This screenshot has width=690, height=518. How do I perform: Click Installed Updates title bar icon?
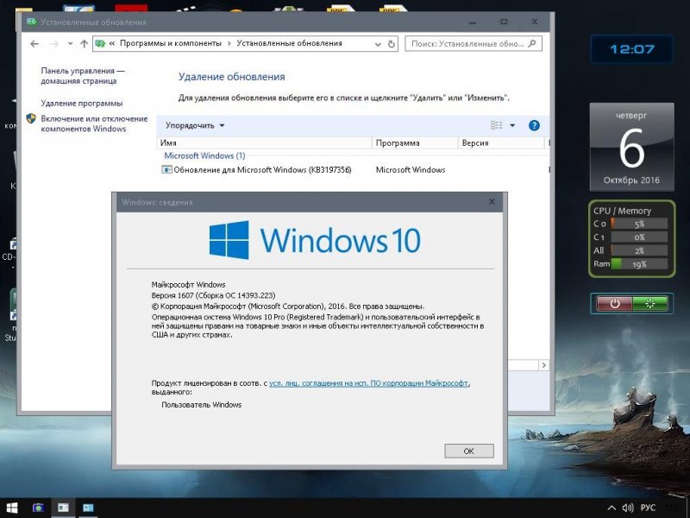(31, 22)
